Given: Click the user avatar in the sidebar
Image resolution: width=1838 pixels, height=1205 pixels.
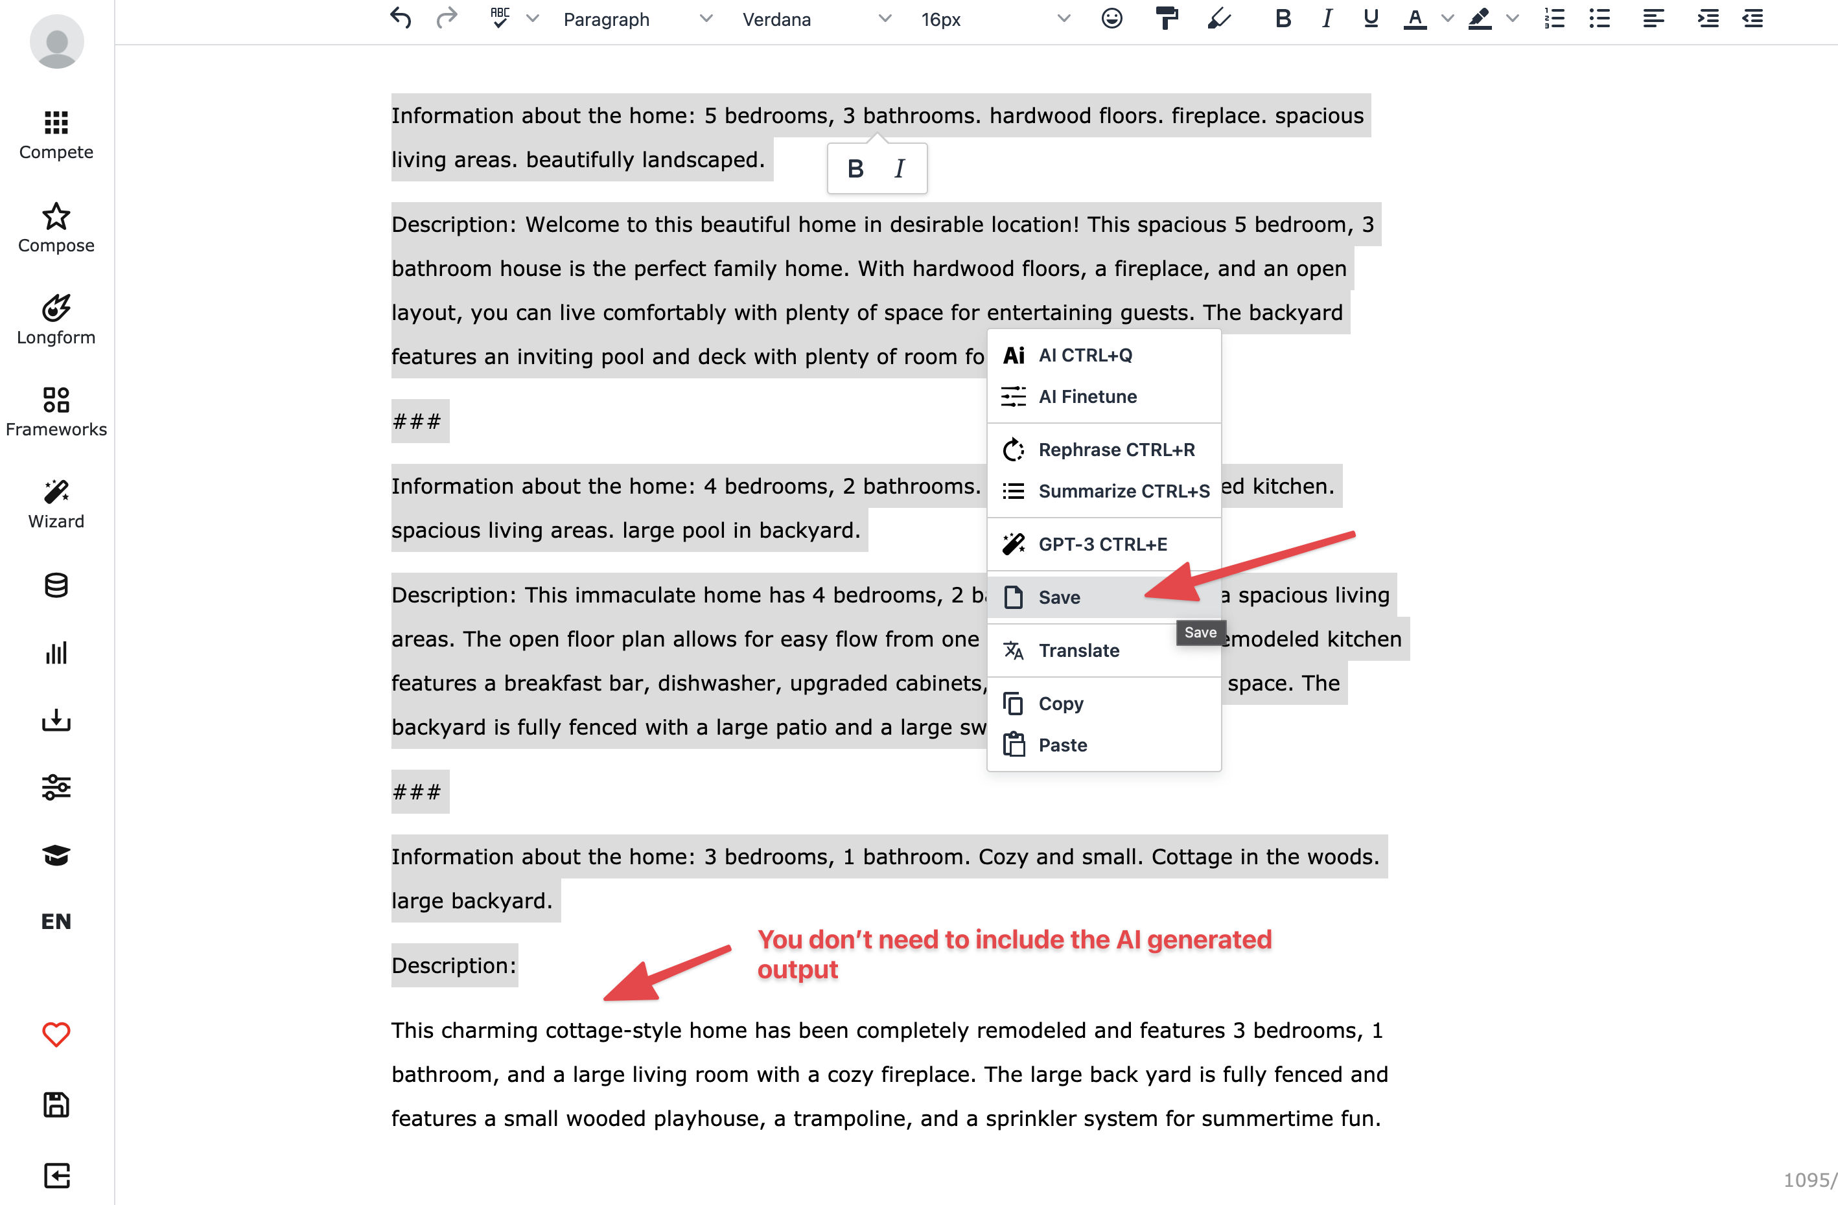Looking at the screenshot, I should point(56,41).
